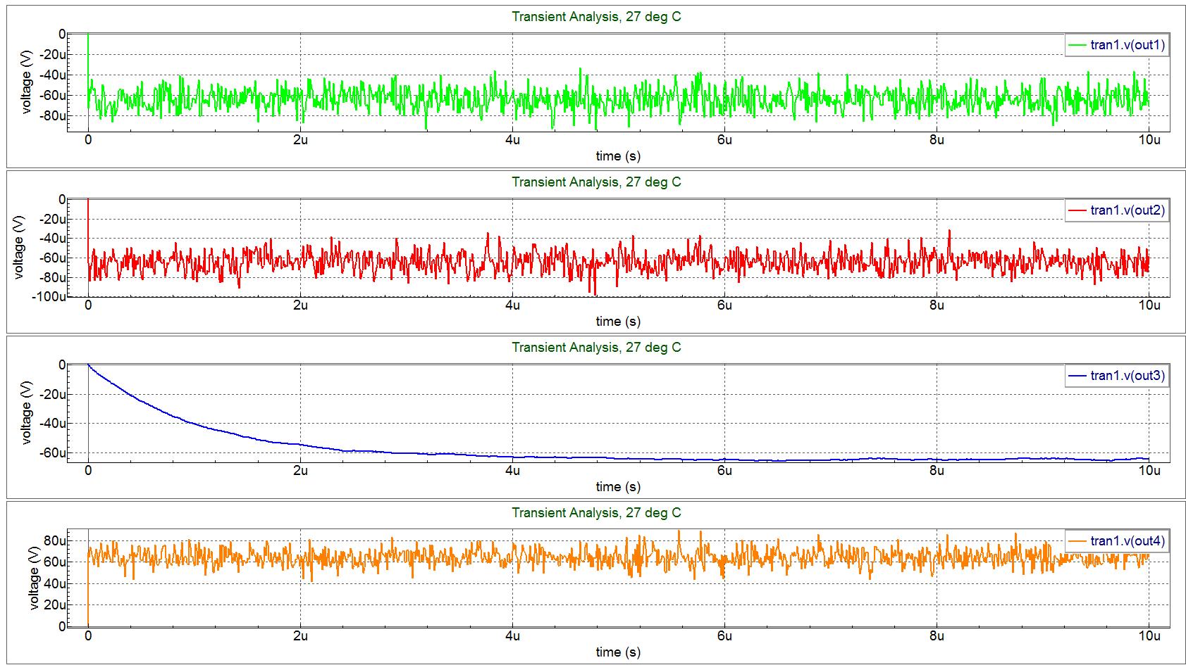The image size is (1186, 665).
Task: Click the "time (s)" label under the out1 plot
Action: point(618,156)
